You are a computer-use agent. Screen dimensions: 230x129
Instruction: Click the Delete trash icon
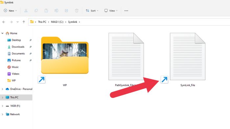(x=77, y=11)
